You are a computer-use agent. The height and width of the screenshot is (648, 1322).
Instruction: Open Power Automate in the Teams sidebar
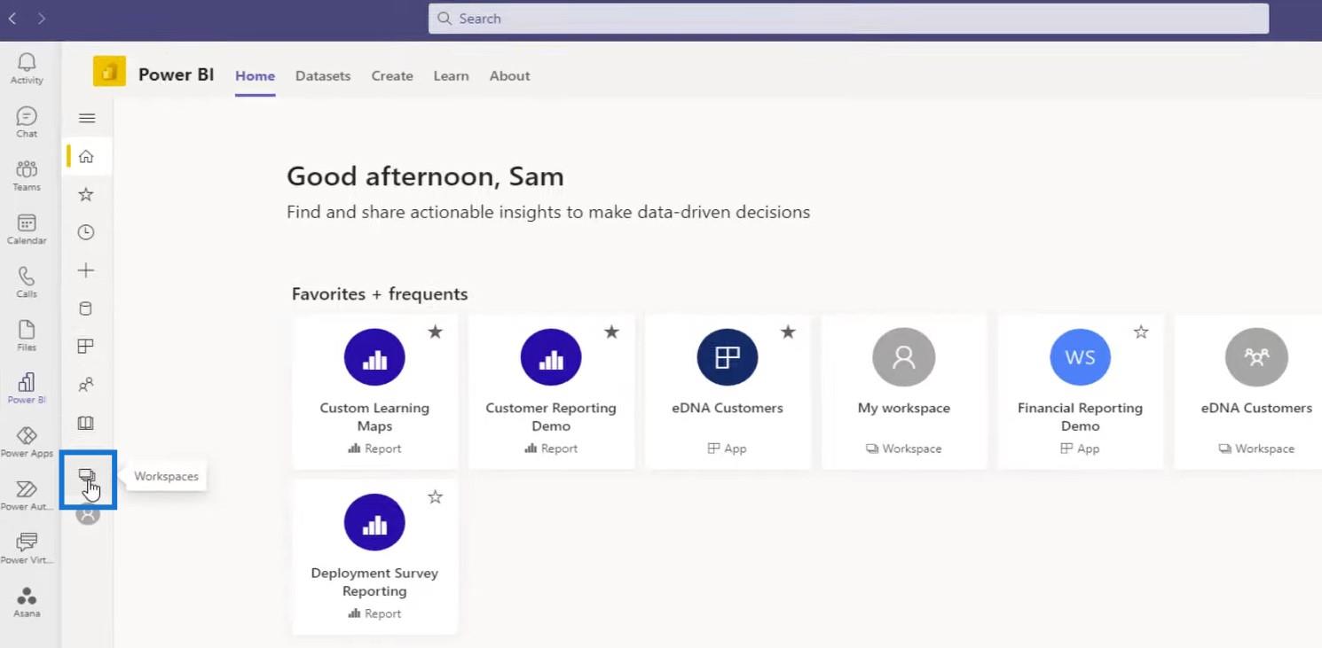[27, 495]
